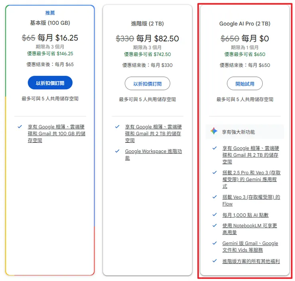Click the 優惠結束後：每月 $330 text
295x281 pixels.
[147, 65]
